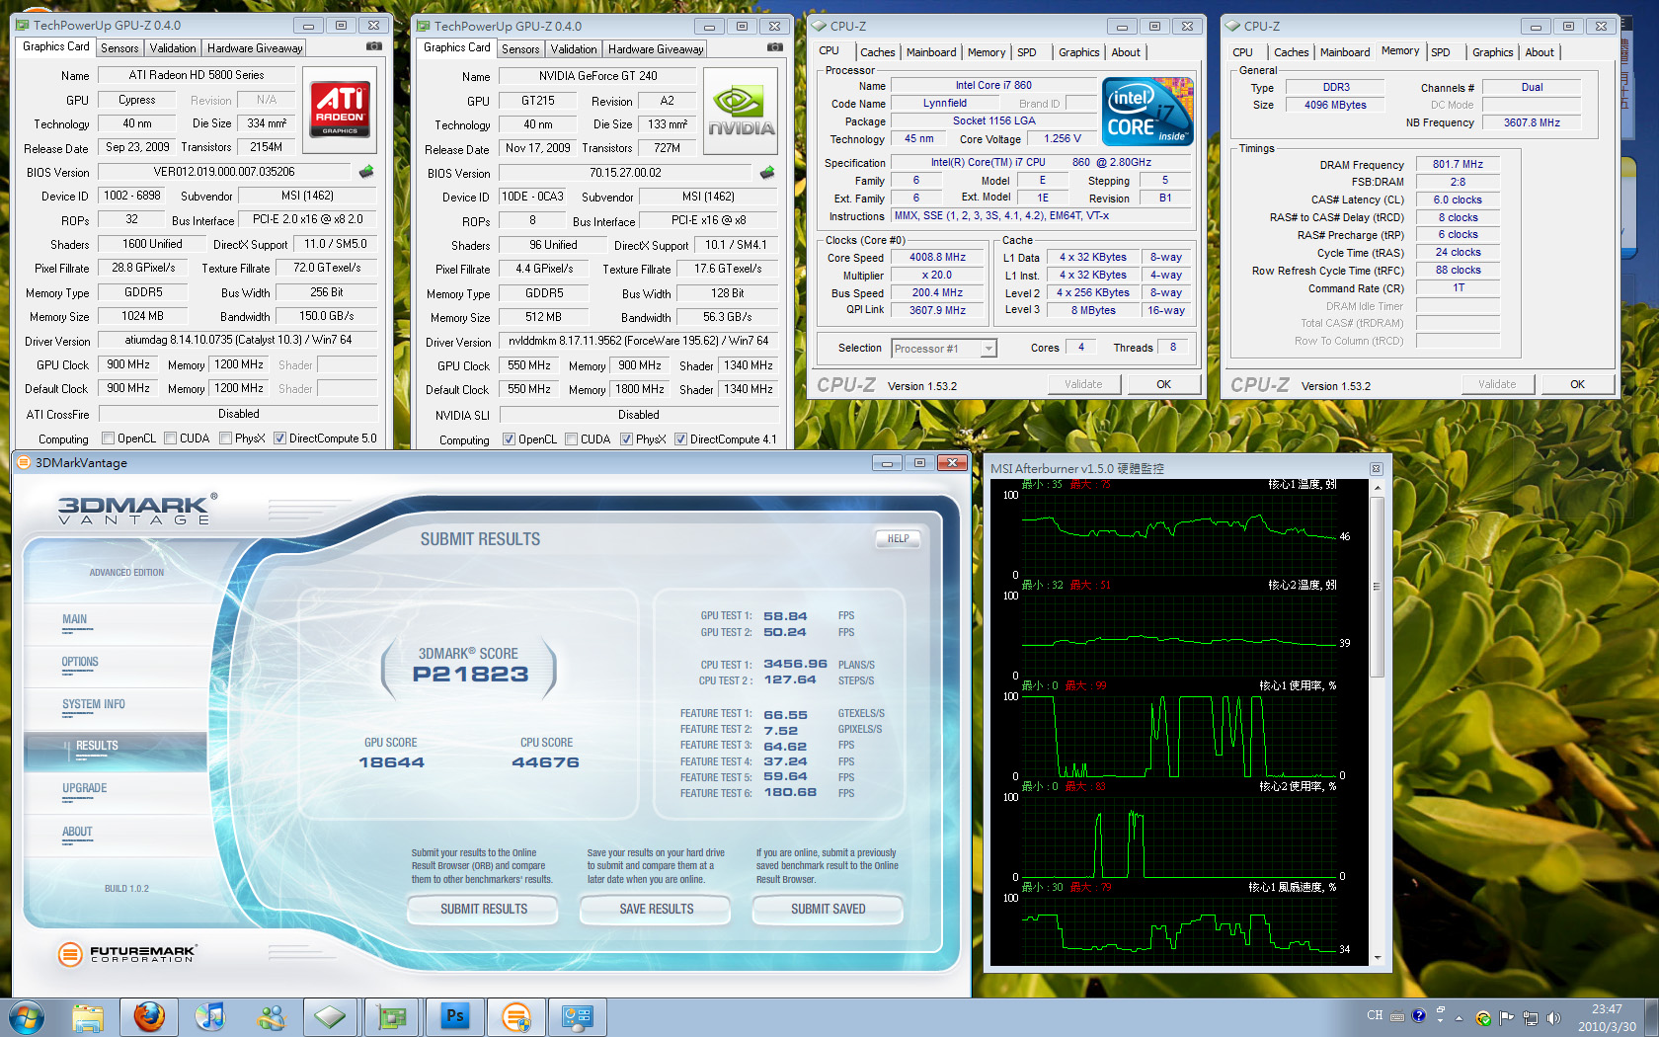Click the CPU-Z chip taskbar icon
Image resolution: width=1659 pixels, height=1037 pixels.
331,1016
